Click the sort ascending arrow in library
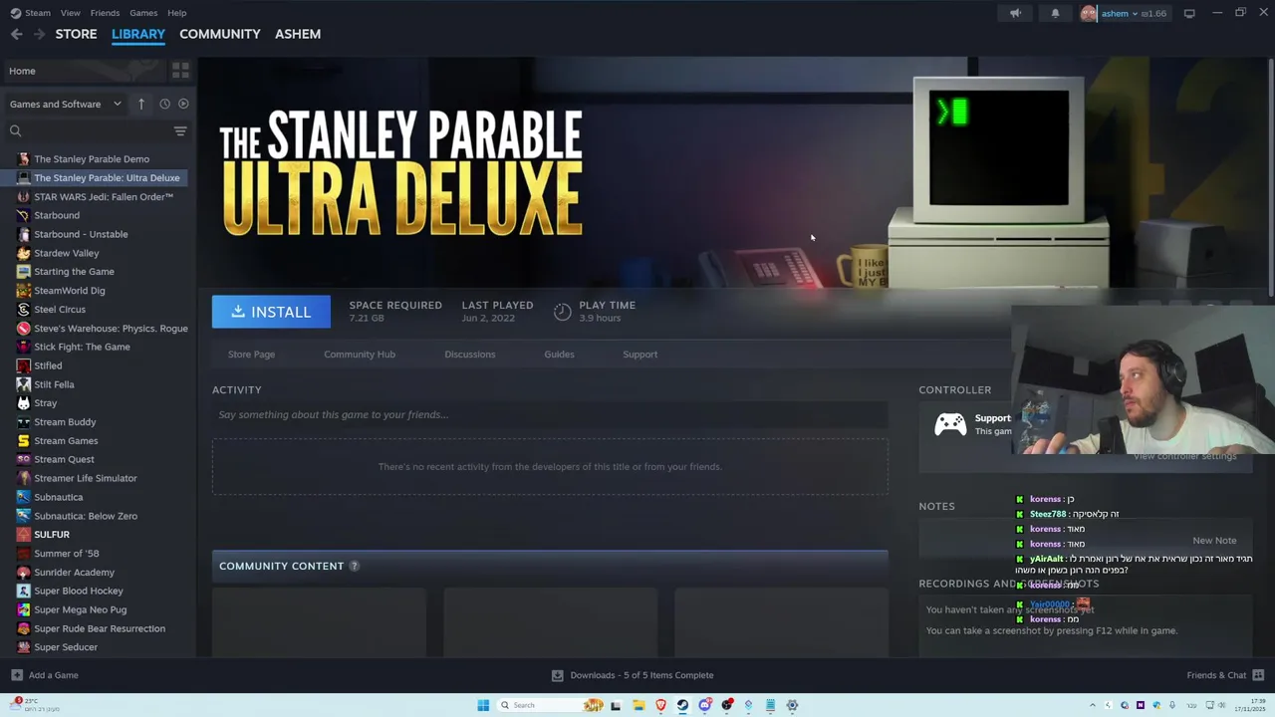1275x717 pixels. [141, 104]
